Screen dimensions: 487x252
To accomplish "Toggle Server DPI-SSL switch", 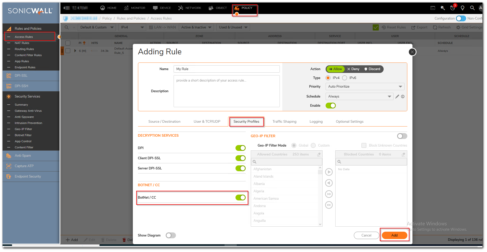I will [x=241, y=168].
